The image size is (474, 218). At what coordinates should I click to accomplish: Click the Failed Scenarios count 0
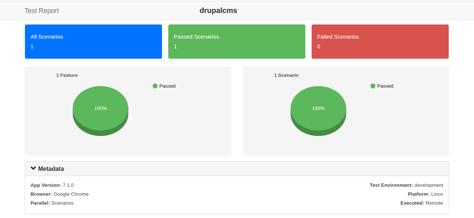pyautogui.click(x=319, y=46)
